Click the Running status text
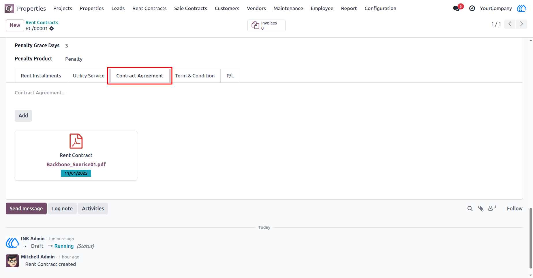This screenshot has width=533, height=278. (x=64, y=246)
